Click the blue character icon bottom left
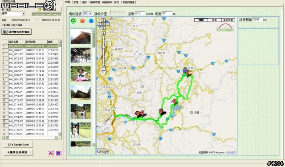Image resolution: width=285 pixels, height=167 pixels. coord(58,153)
